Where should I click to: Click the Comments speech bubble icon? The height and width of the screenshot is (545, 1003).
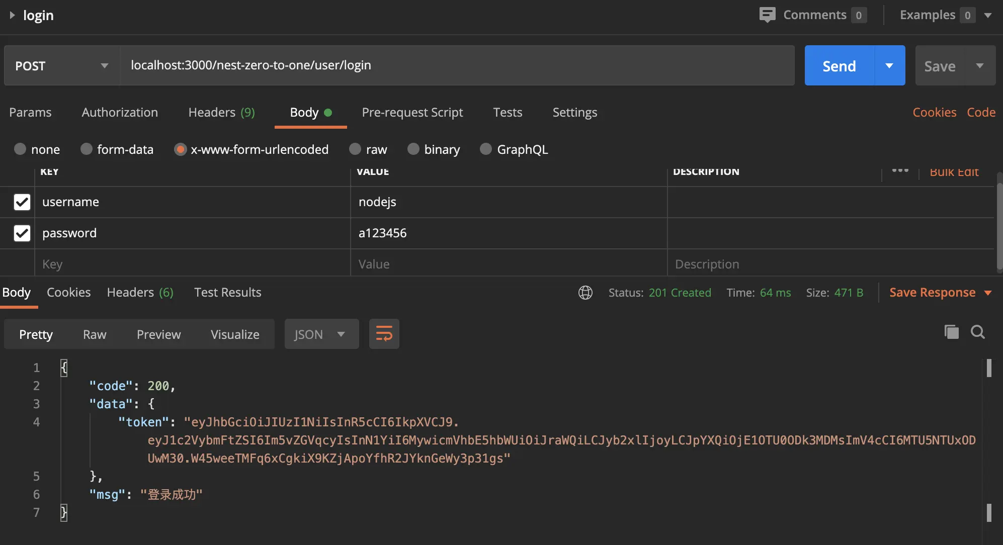pos(767,15)
